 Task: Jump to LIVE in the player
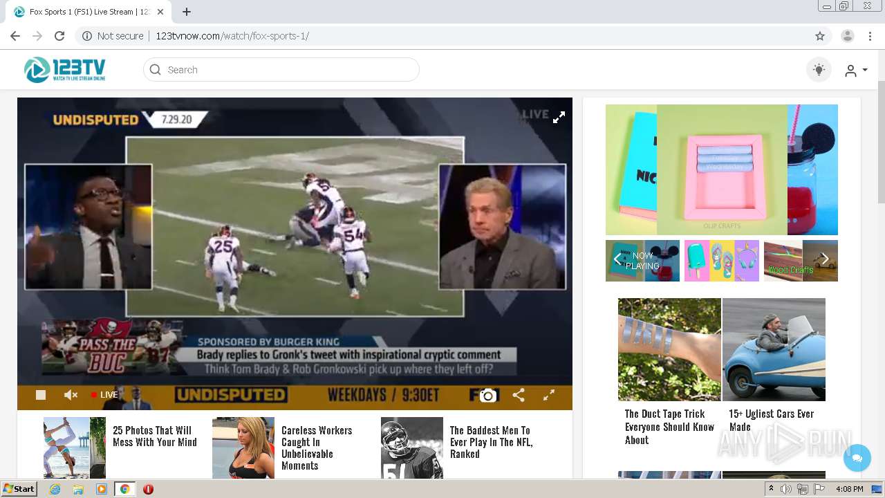104,395
